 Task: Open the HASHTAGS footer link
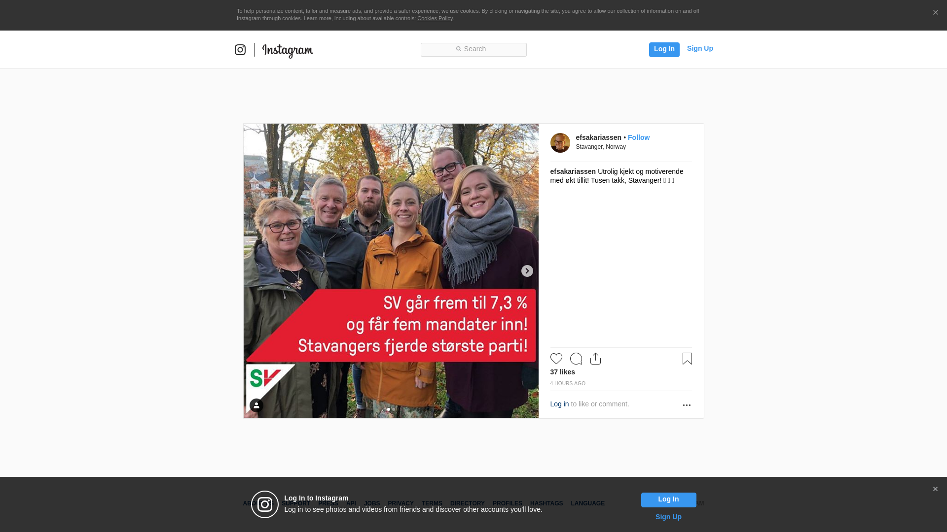pyautogui.click(x=546, y=503)
